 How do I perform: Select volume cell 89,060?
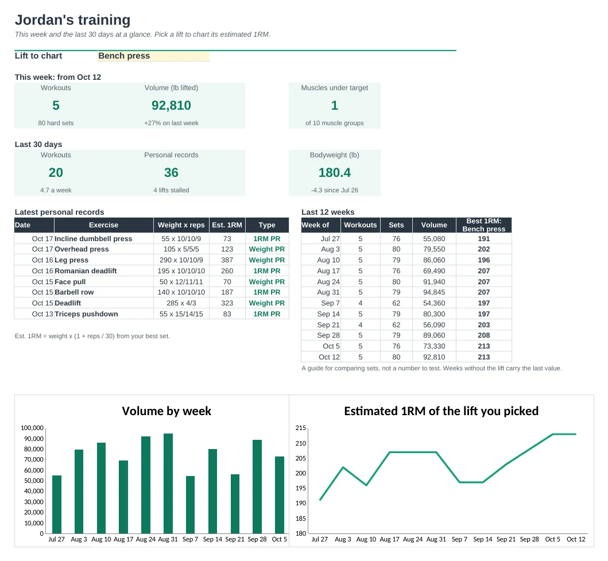[x=434, y=335]
